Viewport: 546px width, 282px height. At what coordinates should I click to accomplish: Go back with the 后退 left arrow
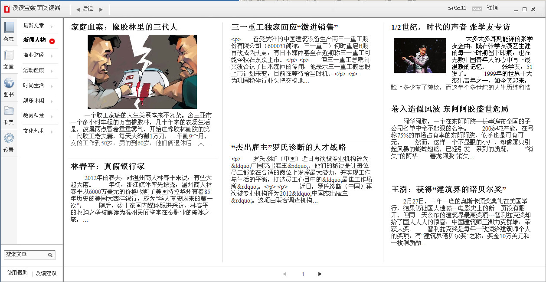[x=78, y=9]
